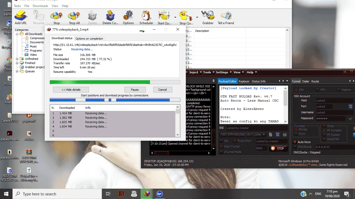Open the Downloads menu in IDM
Viewport: 355px width, 199px height.
(40, 6)
